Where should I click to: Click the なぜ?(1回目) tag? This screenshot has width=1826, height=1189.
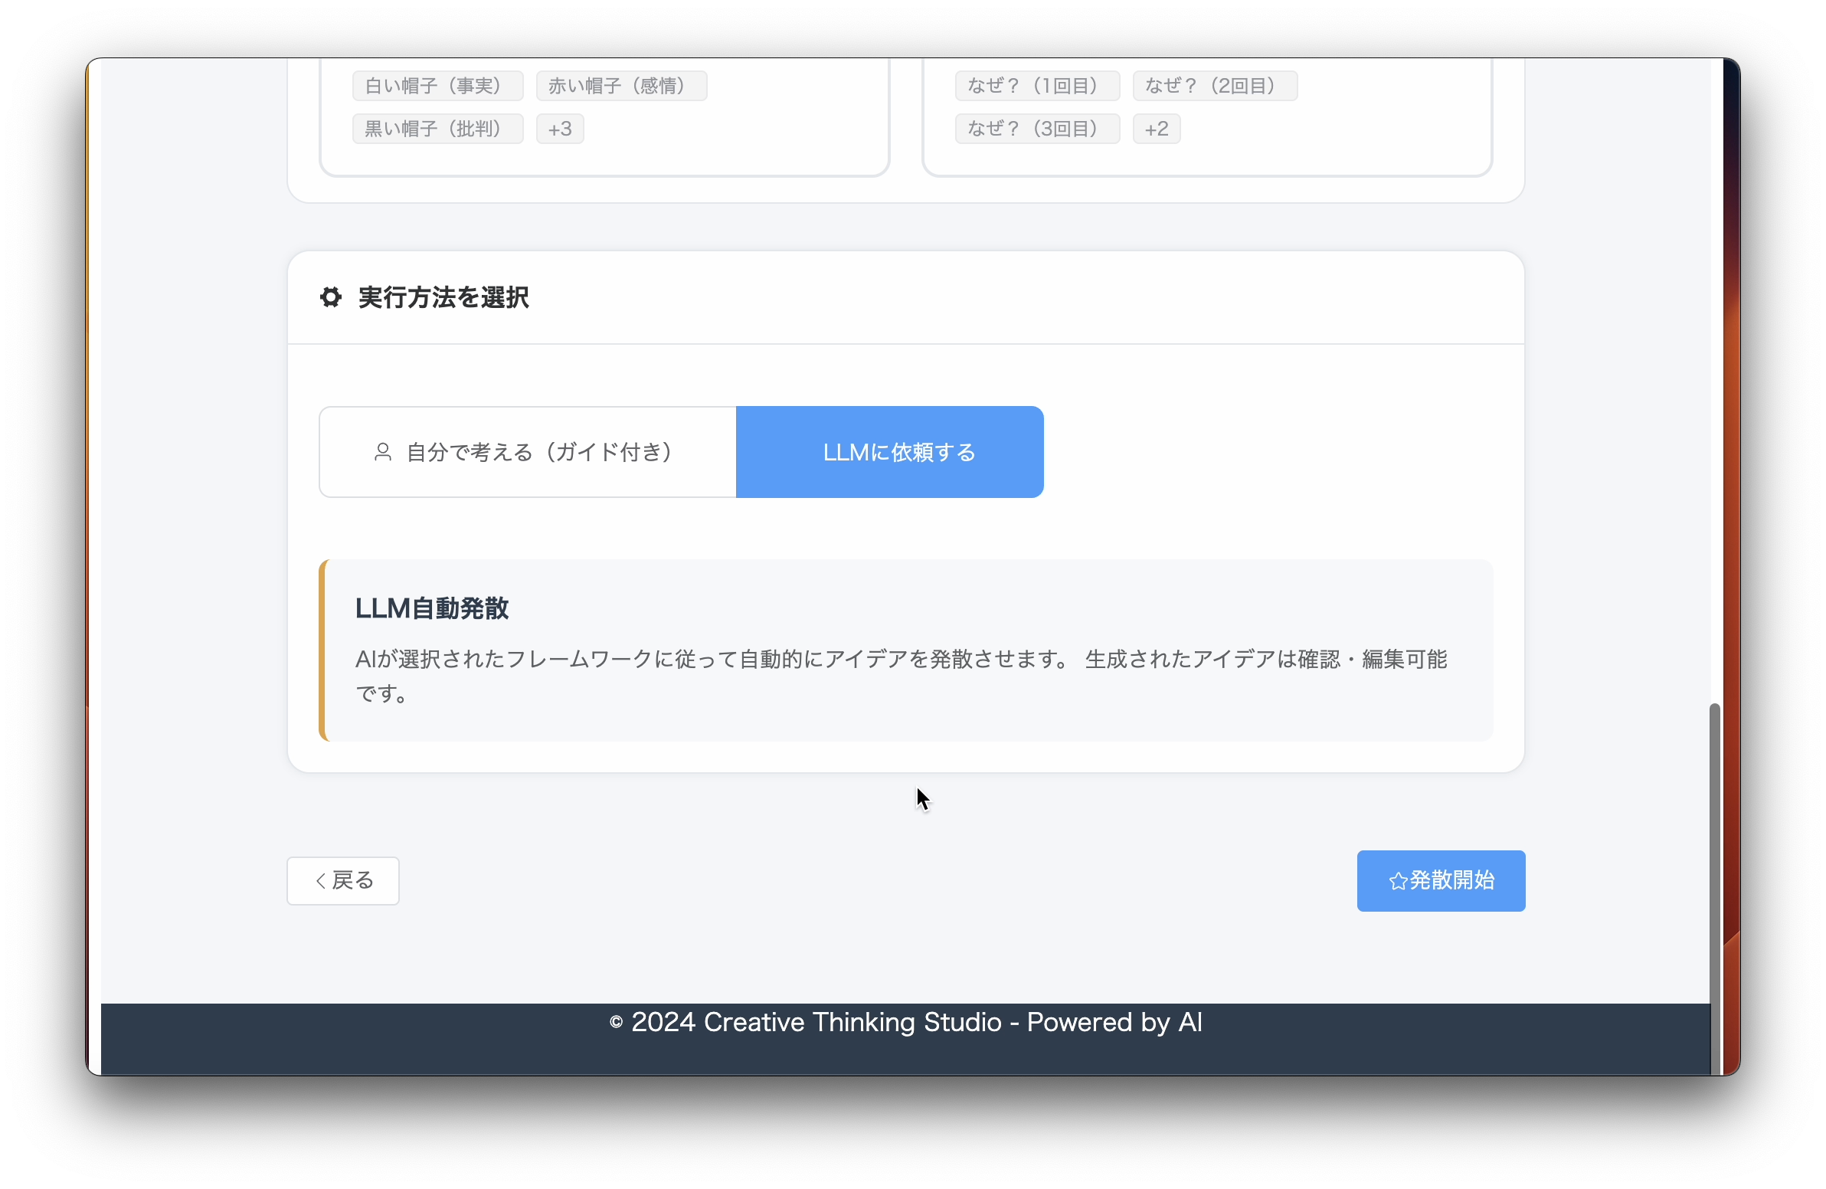point(1036,86)
